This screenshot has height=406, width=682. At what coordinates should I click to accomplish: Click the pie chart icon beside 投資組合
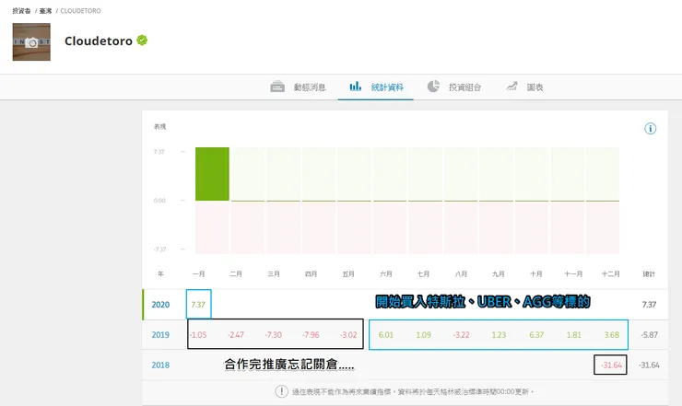pos(433,86)
